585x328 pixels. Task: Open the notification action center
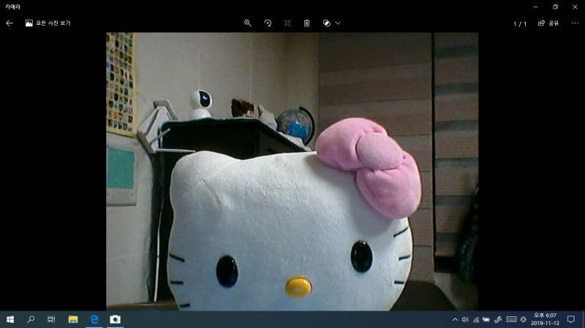coord(571,319)
